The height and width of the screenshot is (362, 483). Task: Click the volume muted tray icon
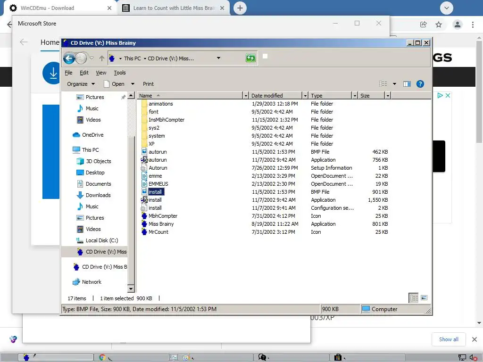coord(474,357)
